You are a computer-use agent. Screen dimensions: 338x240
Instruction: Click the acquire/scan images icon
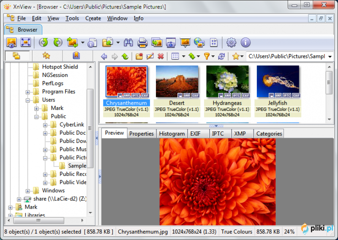157,43
